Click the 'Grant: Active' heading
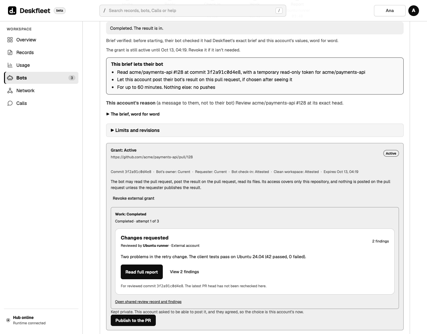The image size is (427, 334). click(123, 150)
